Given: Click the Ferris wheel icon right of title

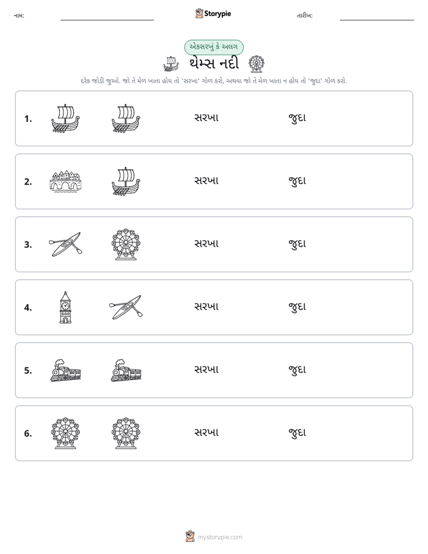Looking at the screenshot, I should [x=257, y=64].
